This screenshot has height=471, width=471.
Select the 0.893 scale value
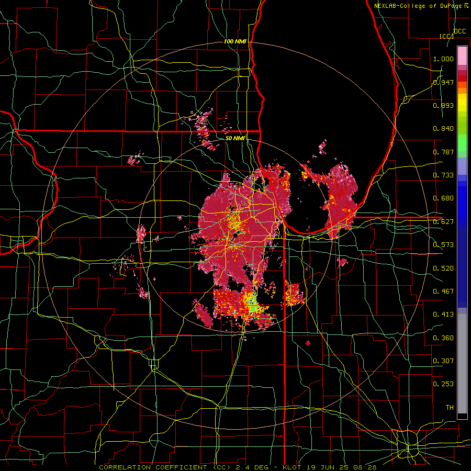point(443,105)
